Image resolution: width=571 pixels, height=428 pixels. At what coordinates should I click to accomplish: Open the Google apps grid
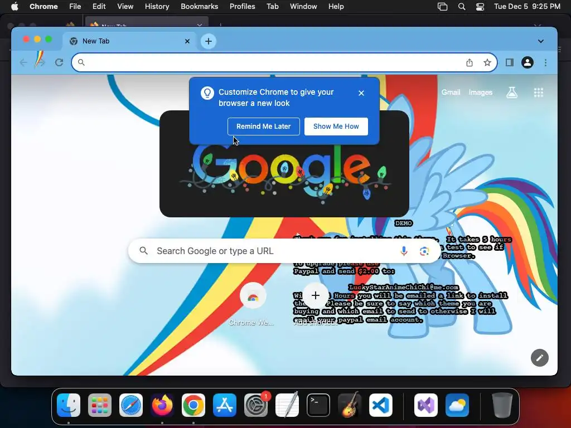pos(539,93)
